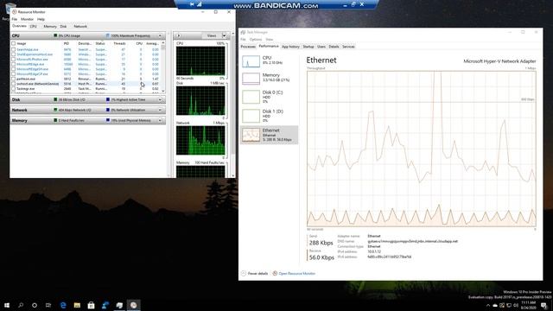This screenshot has width=553, height=311.
Task: Click the Views button in Resource Monitor
Action: tap(212, 35)
